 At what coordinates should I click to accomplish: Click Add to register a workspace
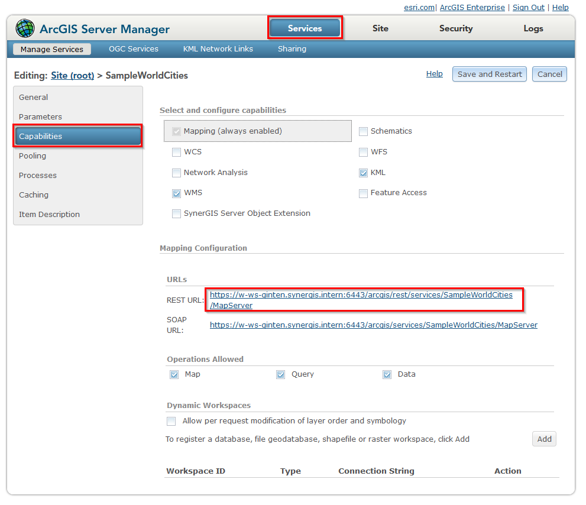[x=543, y=439]
